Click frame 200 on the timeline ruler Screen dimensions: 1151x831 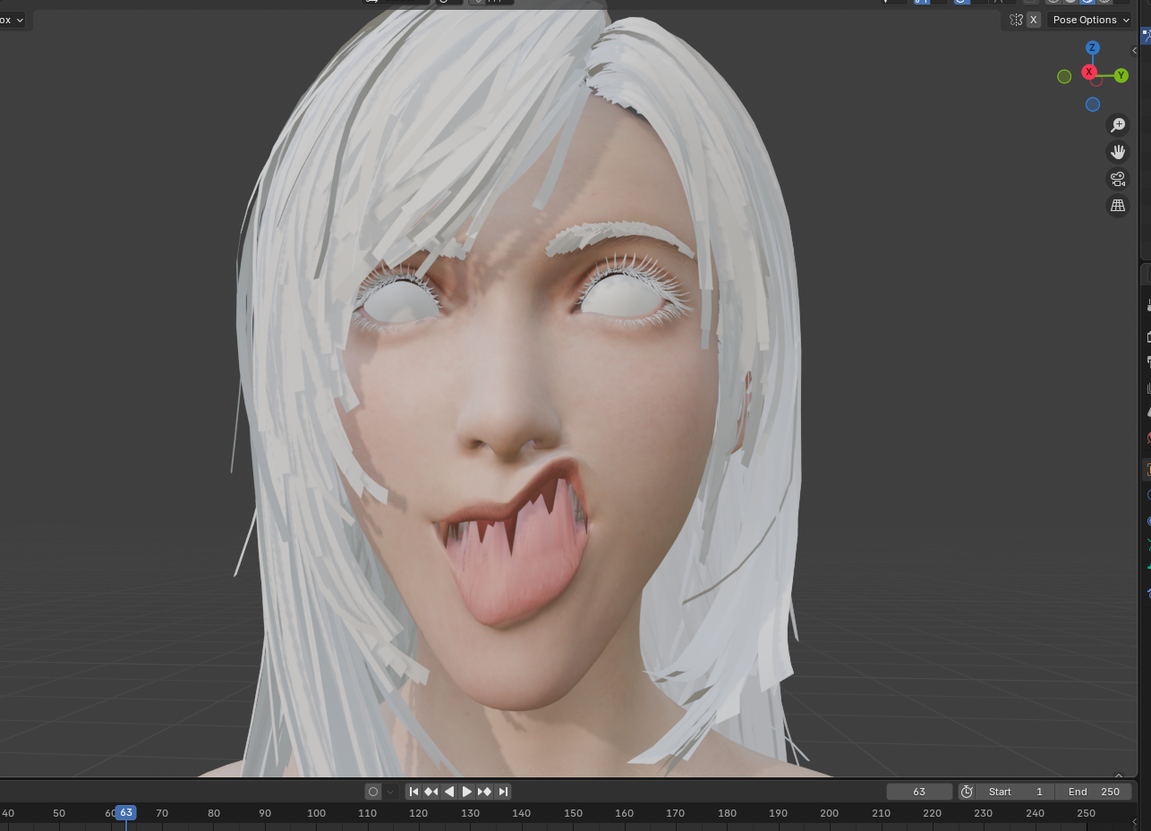830,813
